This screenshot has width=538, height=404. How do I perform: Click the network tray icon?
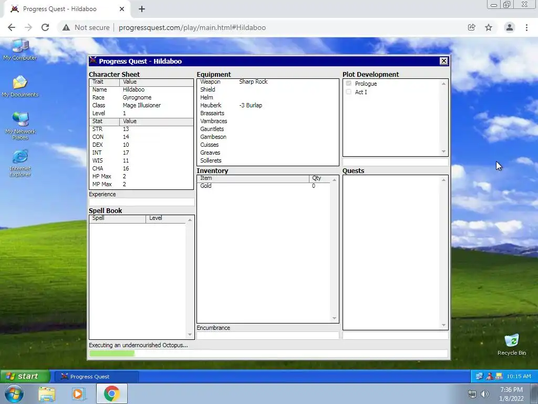[472, 394]
